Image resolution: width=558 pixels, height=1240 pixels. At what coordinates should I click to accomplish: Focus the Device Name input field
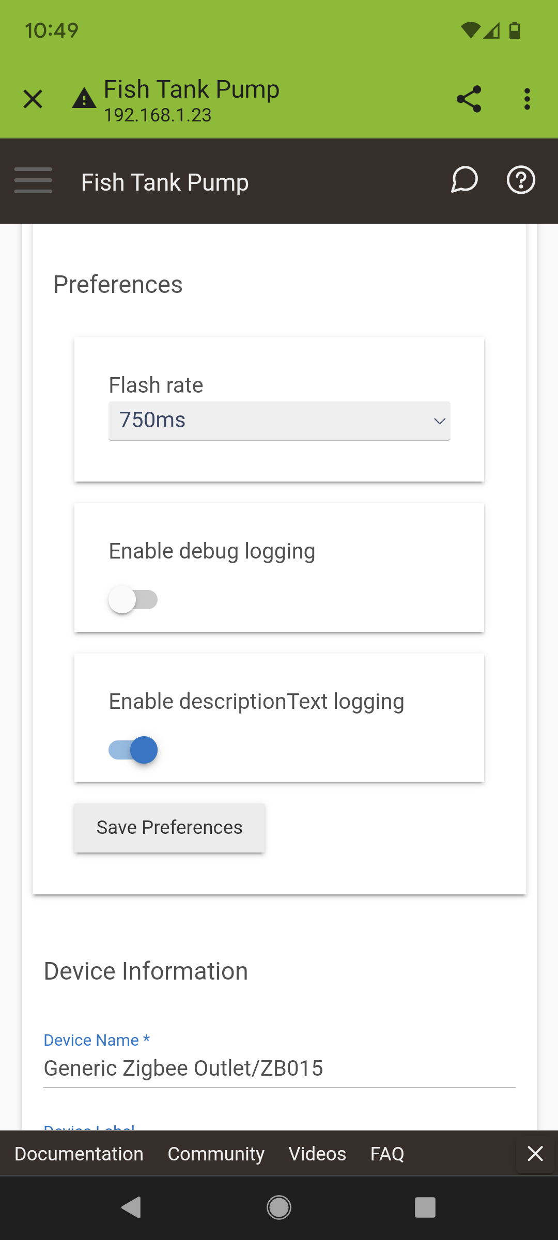(x=280, y=1068)
